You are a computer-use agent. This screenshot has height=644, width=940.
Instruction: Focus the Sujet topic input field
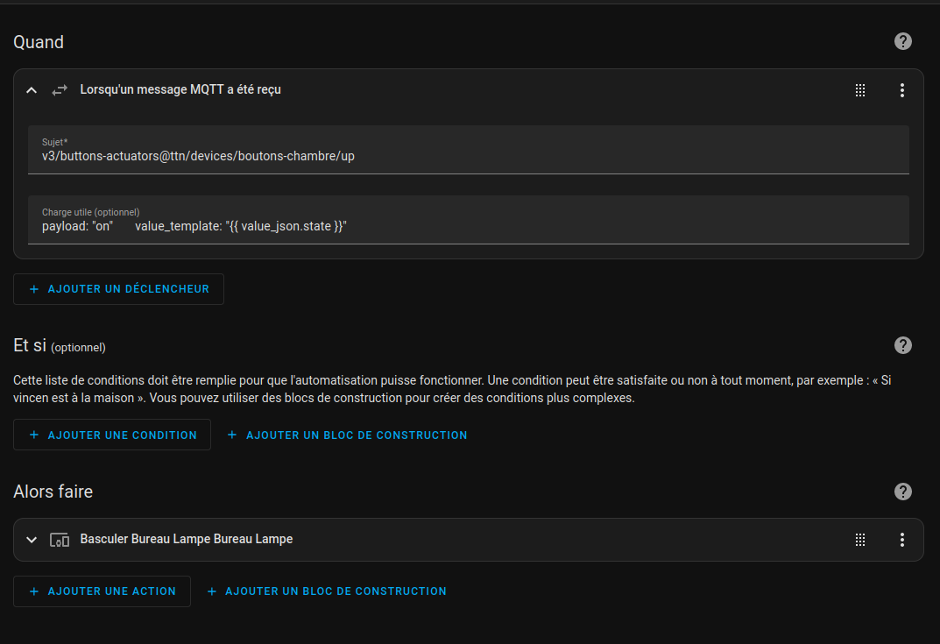click(x=468, y=150)
